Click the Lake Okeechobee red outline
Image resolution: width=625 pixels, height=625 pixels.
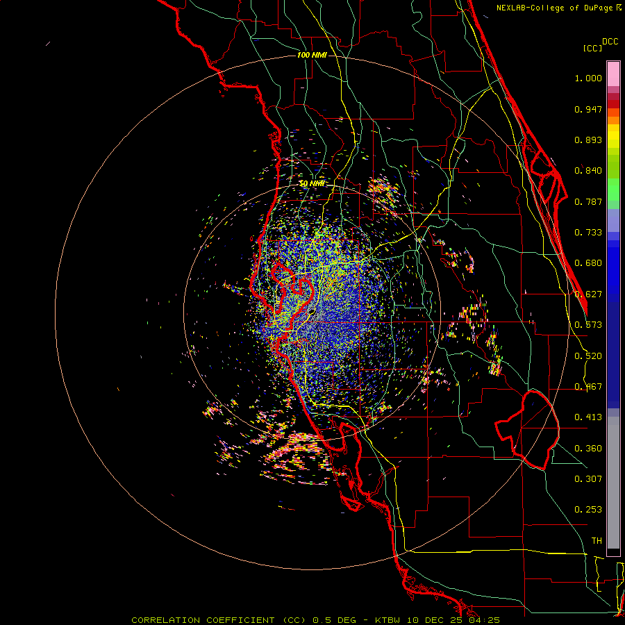click(527, 430)
